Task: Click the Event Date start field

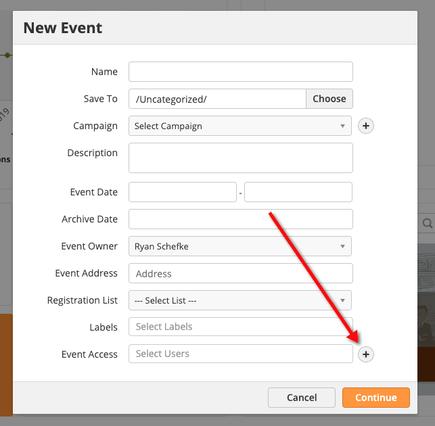Action: coord(183,192)
